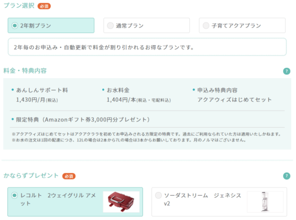Image resolution: width=296 pixels, height=220 pixels.
Task: Click the かならずプレゼント heading text
Action: tap(31, 175)
